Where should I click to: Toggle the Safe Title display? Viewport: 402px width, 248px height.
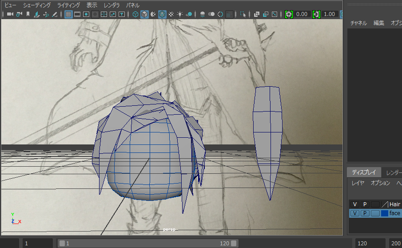122,14
